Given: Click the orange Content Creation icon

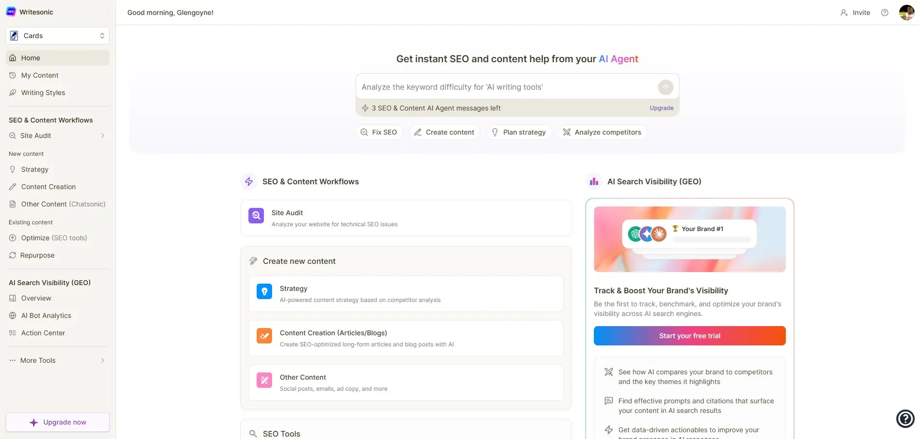Looking at the screenshot, I should pos(264,336).
